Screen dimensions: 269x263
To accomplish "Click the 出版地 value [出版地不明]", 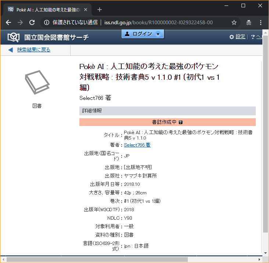I will [138, 167].
